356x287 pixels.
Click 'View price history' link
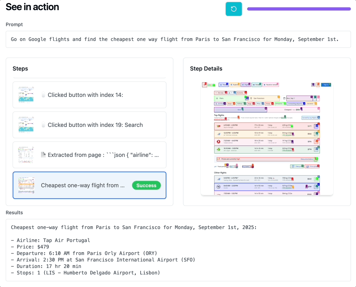coord(307,159)
